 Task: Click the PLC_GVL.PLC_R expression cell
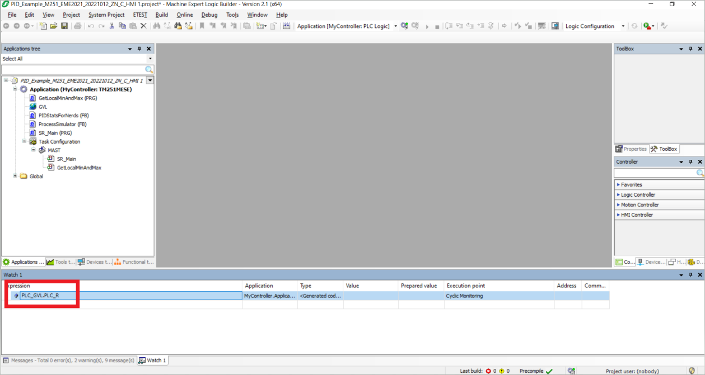tap(131, 296)
